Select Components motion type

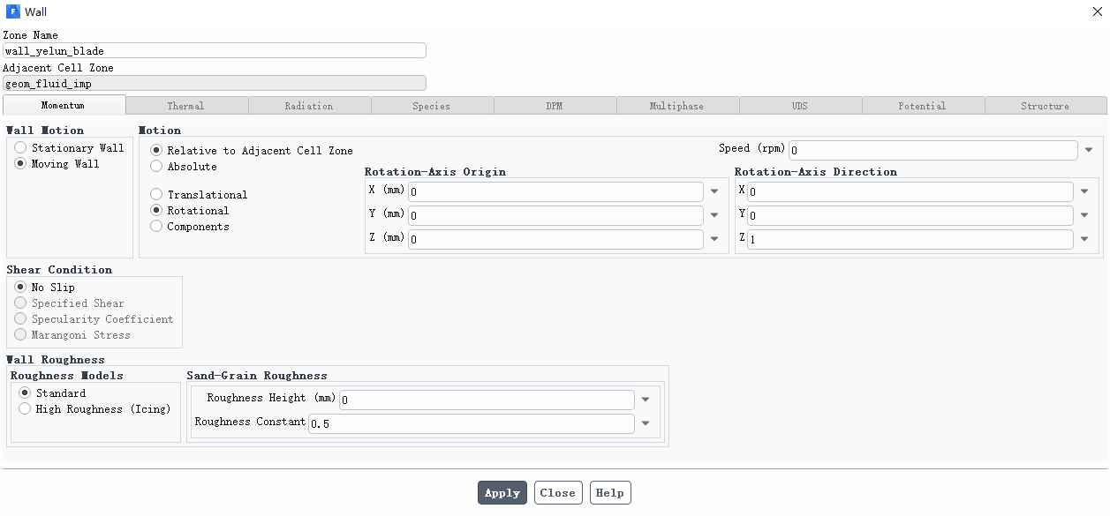coord(156,227)
